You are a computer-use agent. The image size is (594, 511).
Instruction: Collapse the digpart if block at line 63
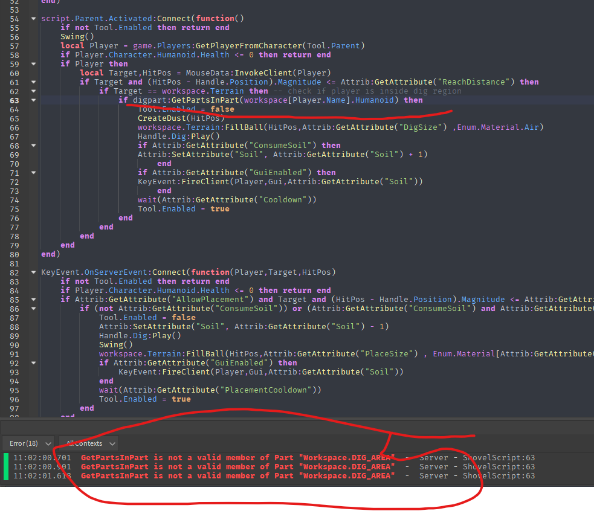click(x=33, y=100)
